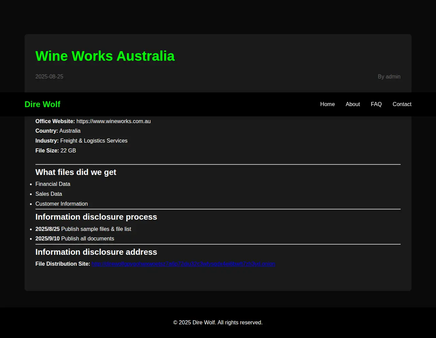Click the File Size 22 GB entry
436x338 pixels.
coord(56,151)
